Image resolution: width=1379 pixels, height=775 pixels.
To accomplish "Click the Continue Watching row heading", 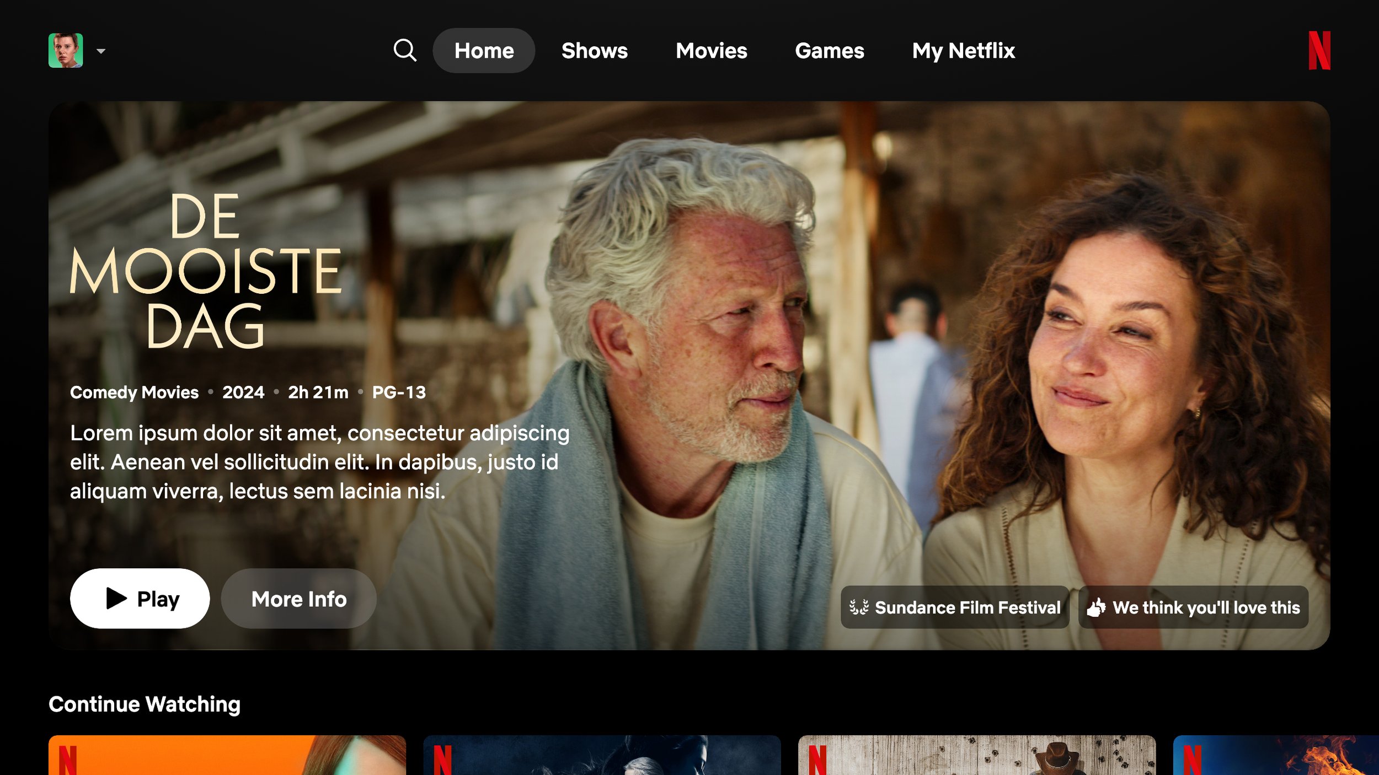I will point(145,704).
